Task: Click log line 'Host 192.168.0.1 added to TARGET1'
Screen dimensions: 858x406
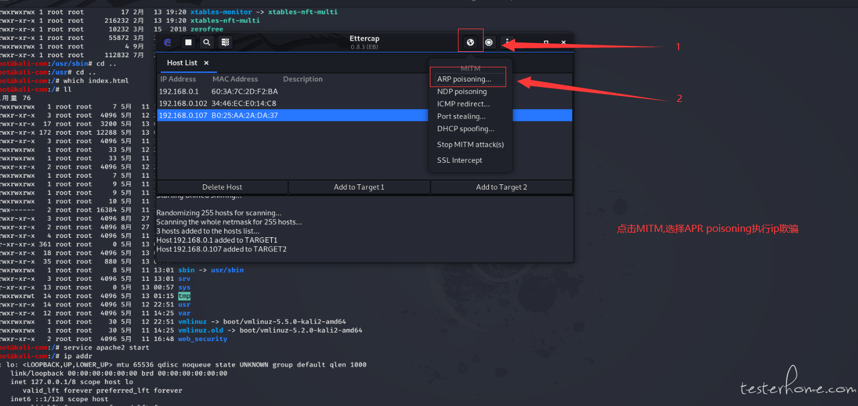Action: click(217, 240)
